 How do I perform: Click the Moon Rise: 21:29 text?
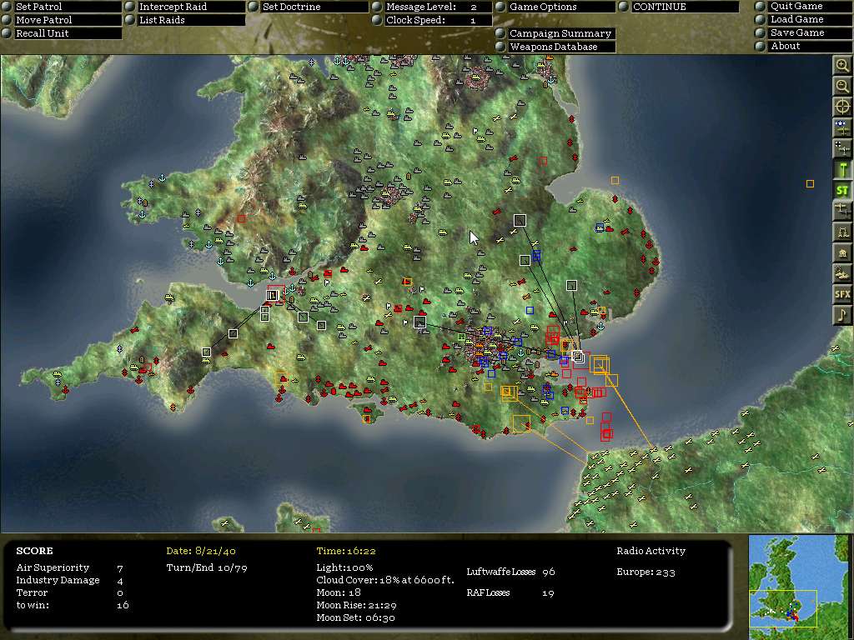pos(356,605)
